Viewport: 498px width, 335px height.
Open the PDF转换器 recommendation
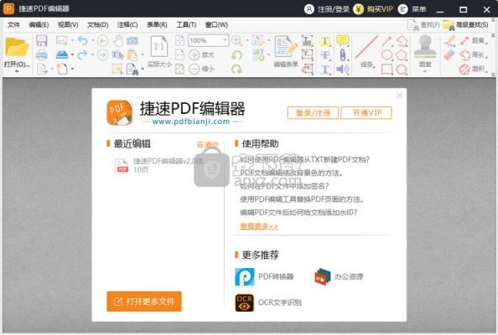(x=265, y=276)
